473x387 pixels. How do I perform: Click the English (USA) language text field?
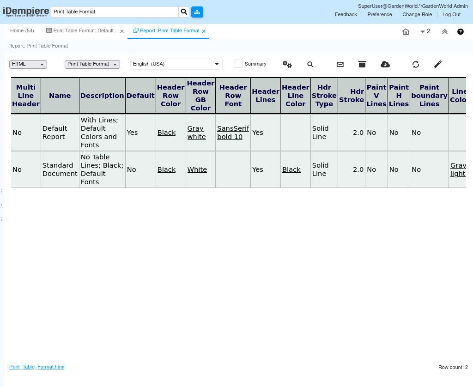[x=171, y=64]
